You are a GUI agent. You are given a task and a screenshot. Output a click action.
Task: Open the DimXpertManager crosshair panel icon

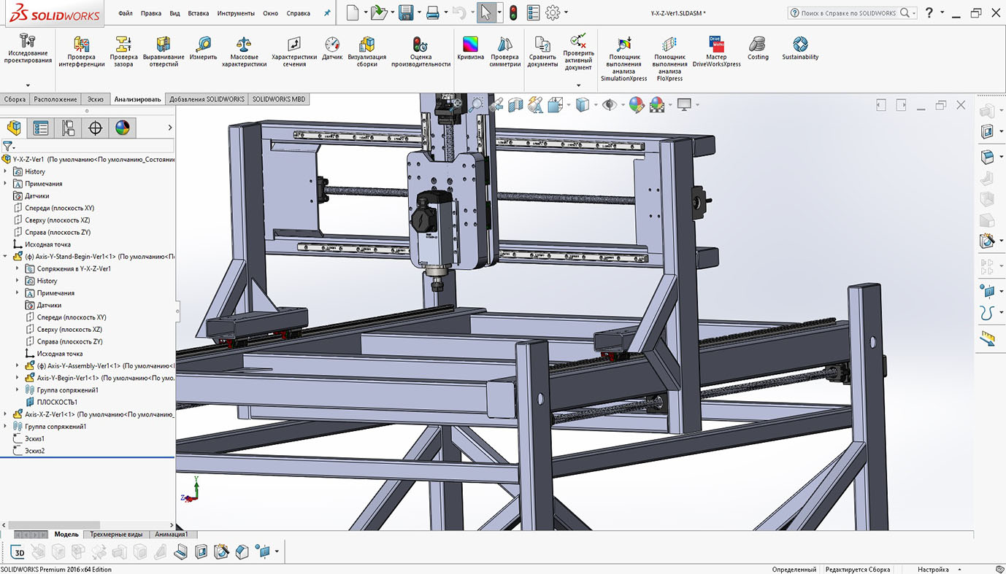[x=95, y=128]
